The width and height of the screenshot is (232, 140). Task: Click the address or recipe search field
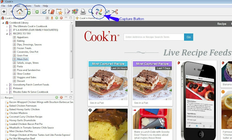(x=154, y=37)
